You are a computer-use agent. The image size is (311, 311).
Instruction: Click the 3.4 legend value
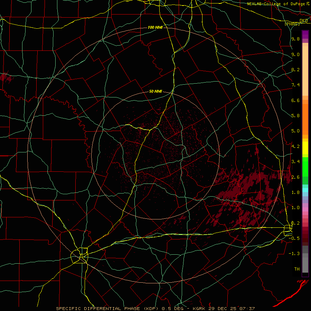295,162
